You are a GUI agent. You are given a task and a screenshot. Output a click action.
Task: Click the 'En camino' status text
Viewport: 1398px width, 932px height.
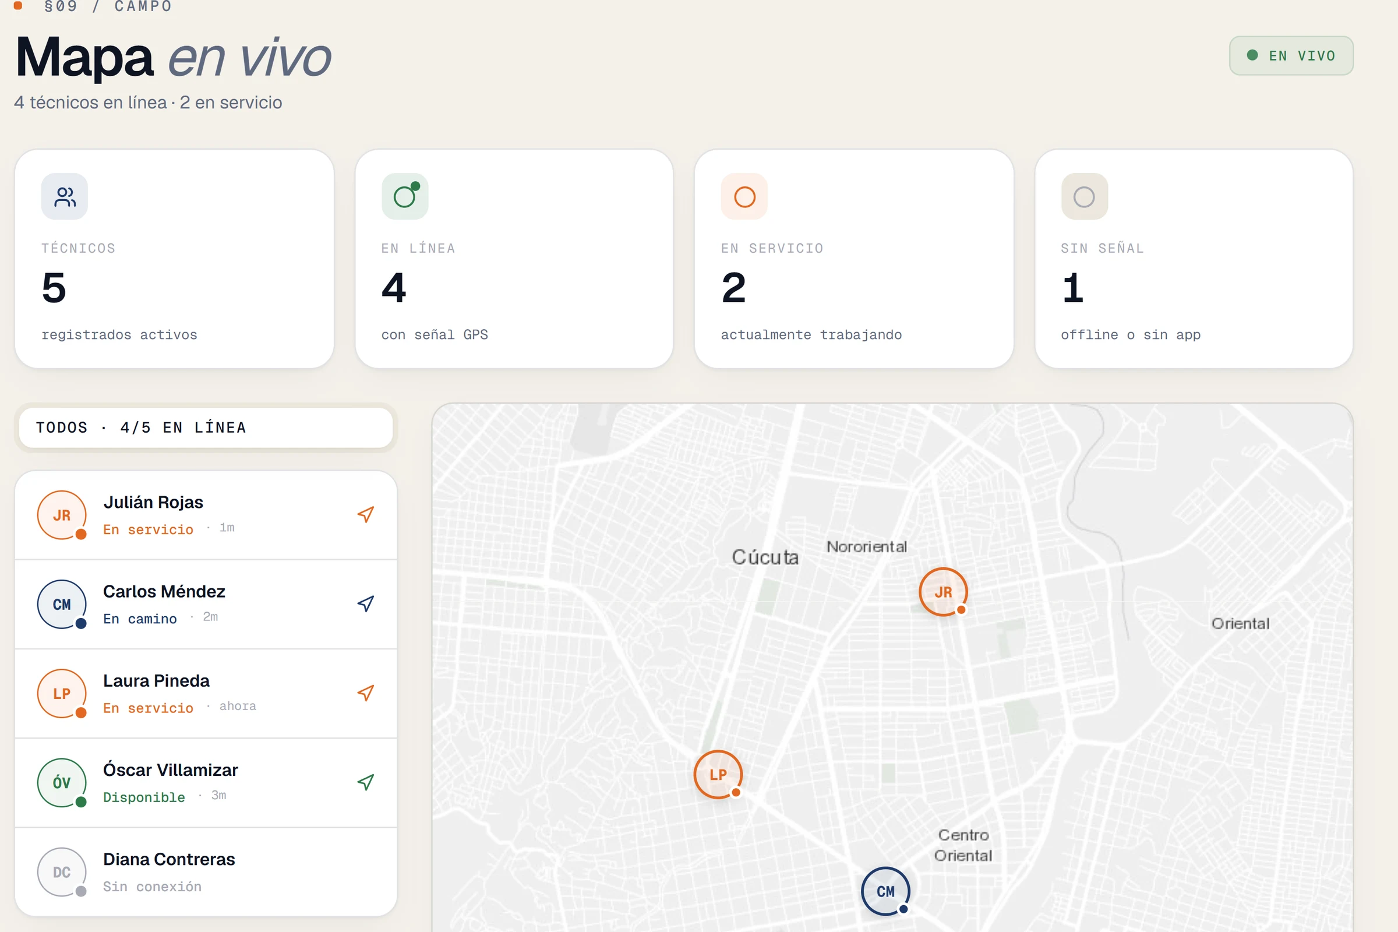[140, 619]
